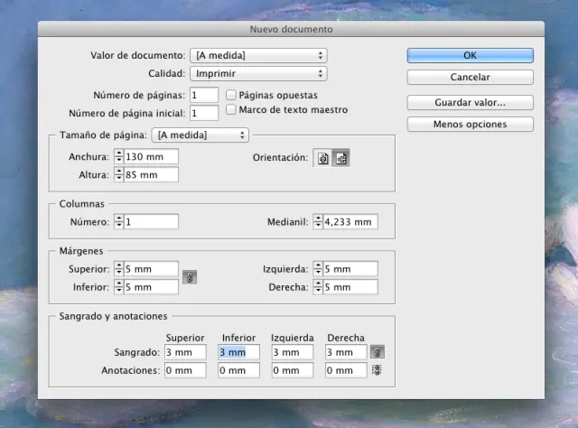Select landscape orientation icon
The width and height of the screenshot is (578, 428).
click(340, 158)
